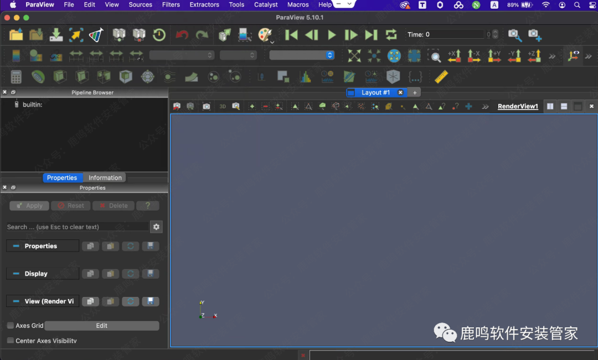598x360 pixels.
Task: Check the Center Axes Visibility box
Action: click(11, 341)
